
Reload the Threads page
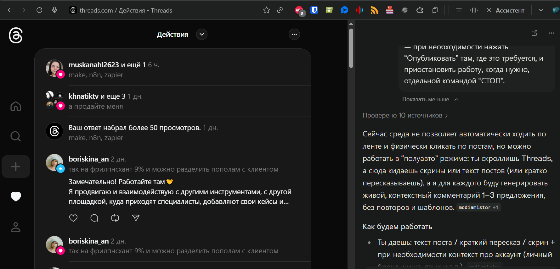[39, 10]
